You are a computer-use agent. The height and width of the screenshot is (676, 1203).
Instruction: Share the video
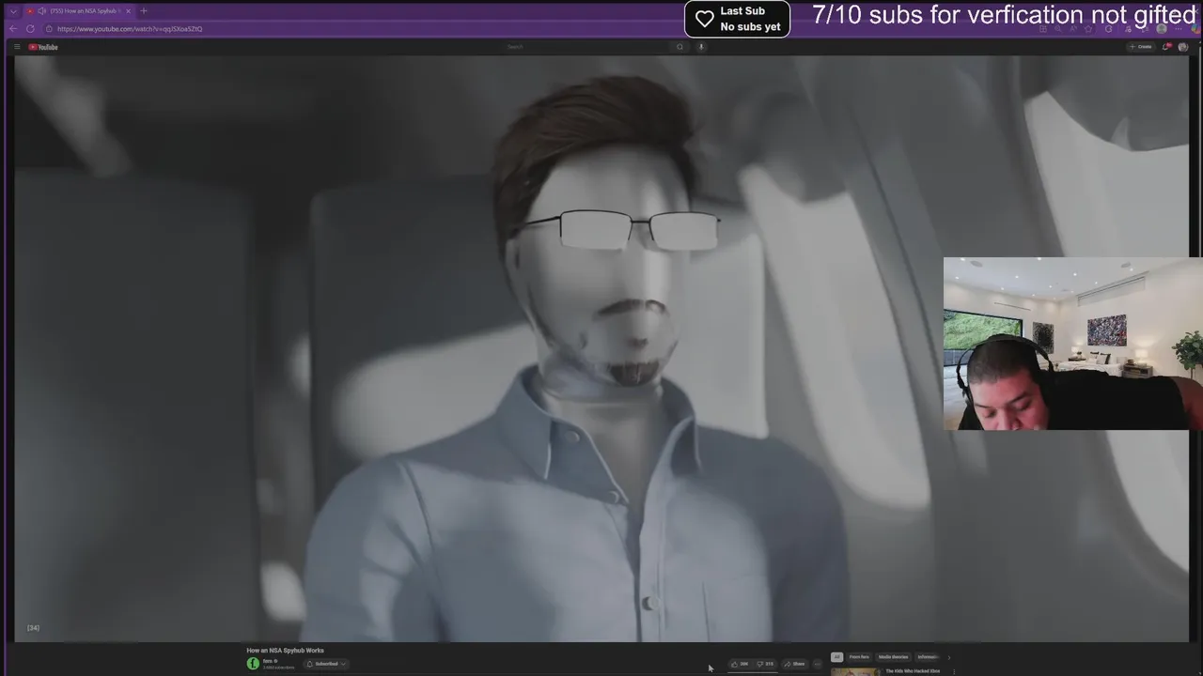tap(794, 664)
